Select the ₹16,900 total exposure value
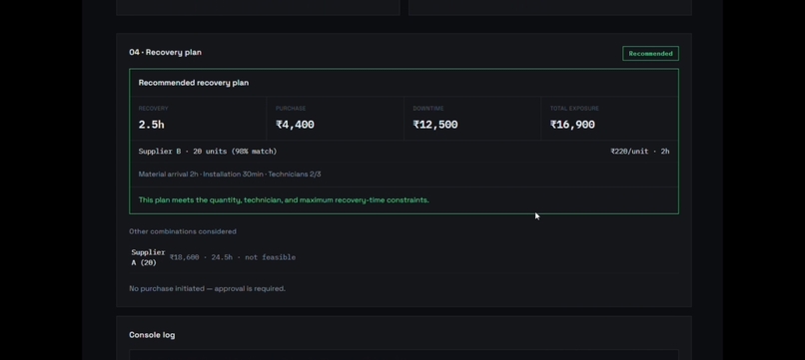 pos(572,125)
